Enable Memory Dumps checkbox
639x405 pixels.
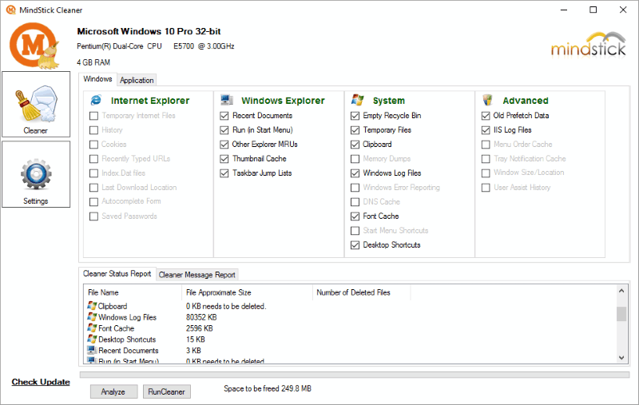coord(355,159)
